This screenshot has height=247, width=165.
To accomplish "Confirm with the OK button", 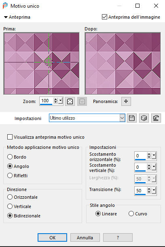I will coord(52,238).
